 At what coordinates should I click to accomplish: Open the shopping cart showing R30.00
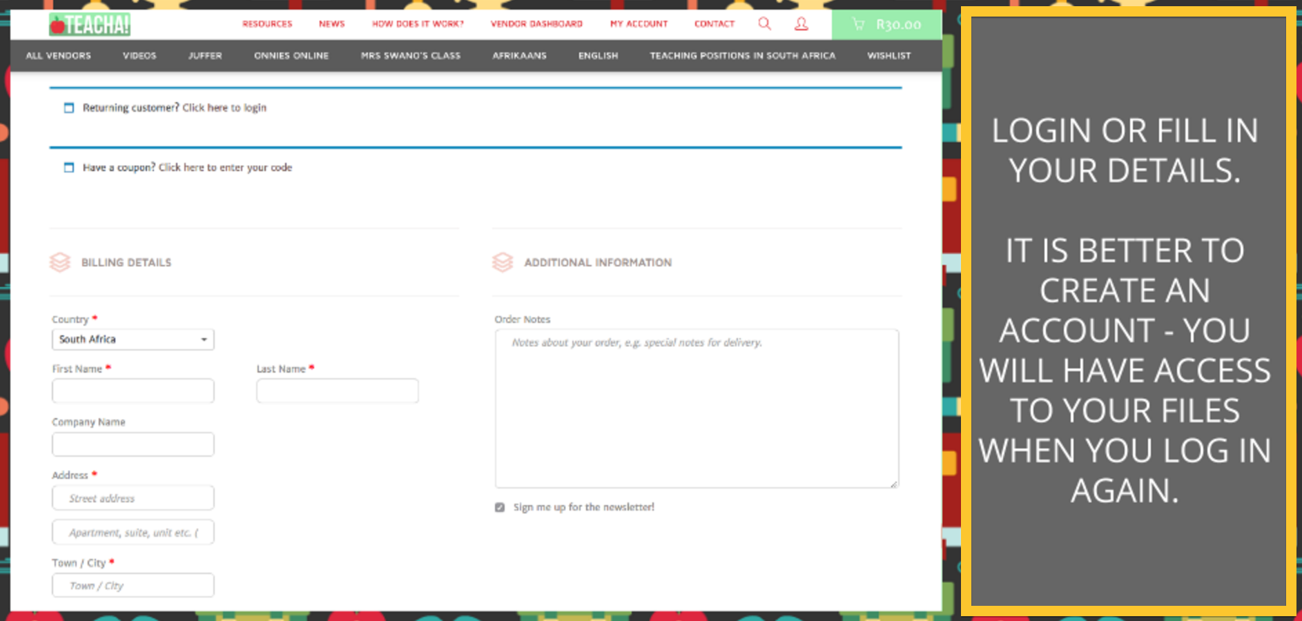click(886, 25)
